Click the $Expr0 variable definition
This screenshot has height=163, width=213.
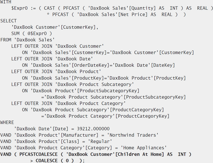pos(20,8)
